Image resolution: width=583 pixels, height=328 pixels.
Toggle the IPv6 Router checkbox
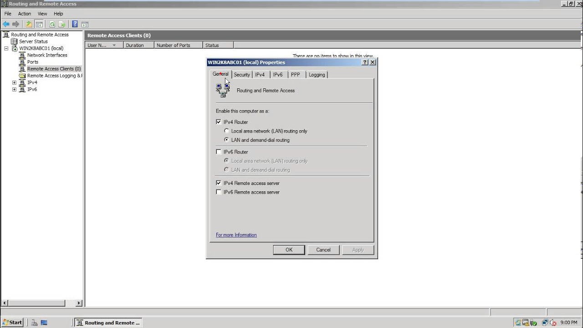coord(219,152)
